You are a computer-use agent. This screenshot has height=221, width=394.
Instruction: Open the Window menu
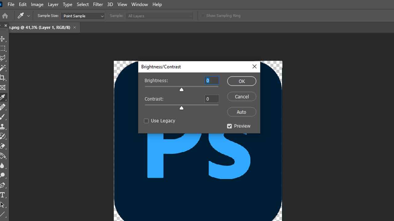tap(139, 5)
